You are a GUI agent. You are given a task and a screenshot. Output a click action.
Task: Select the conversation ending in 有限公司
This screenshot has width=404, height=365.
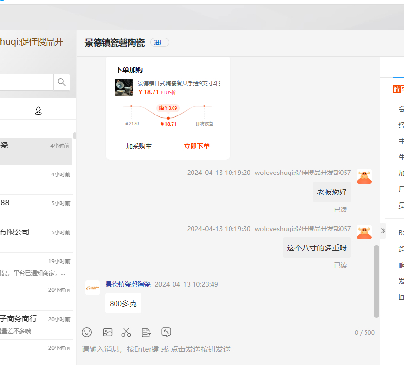coord(34,238)
